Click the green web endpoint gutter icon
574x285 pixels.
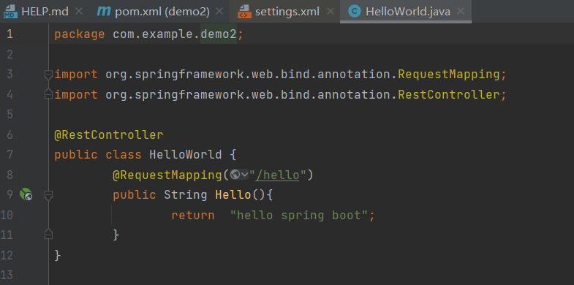click(26, 194)
